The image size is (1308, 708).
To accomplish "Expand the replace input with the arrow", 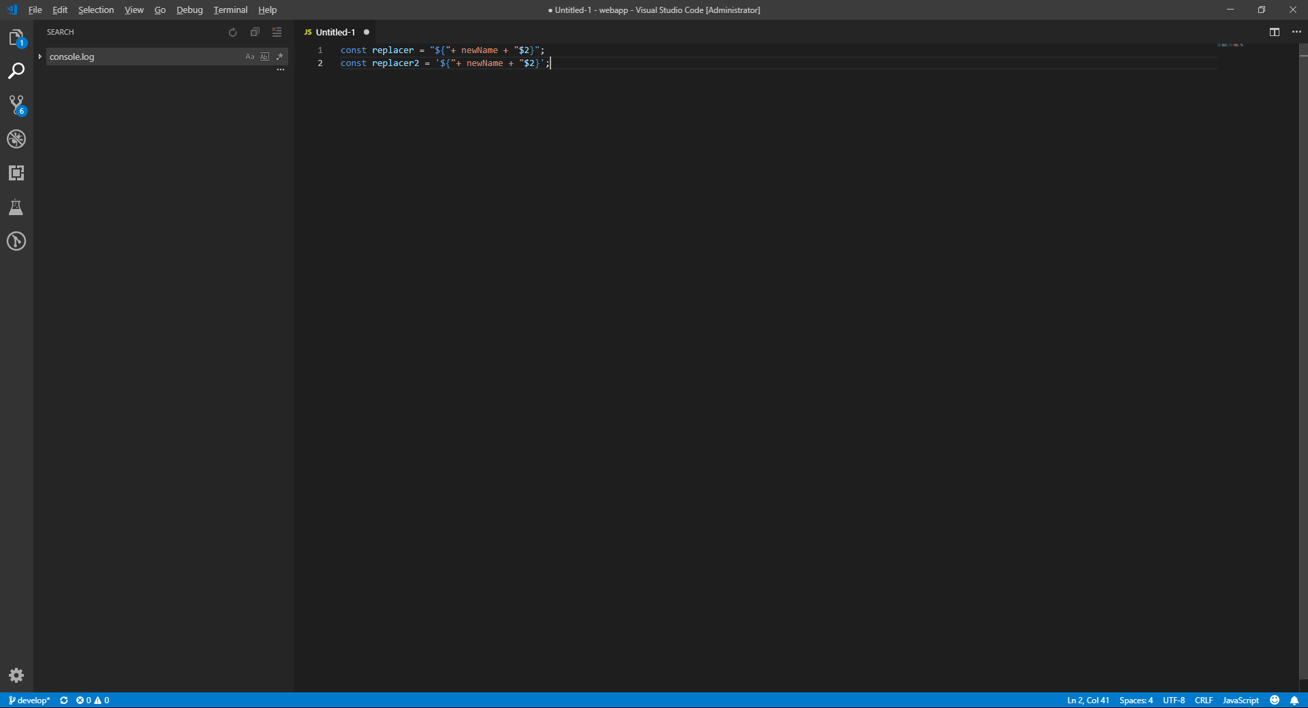I will [40, 57].
